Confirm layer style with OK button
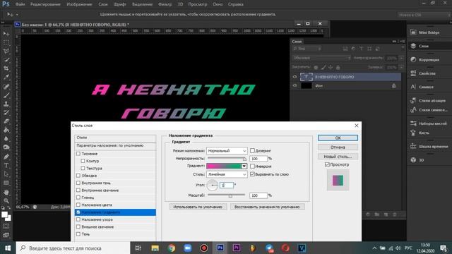The height and width of the screenshot is (254, 452). pyautogui.click(x=338, y=138)
